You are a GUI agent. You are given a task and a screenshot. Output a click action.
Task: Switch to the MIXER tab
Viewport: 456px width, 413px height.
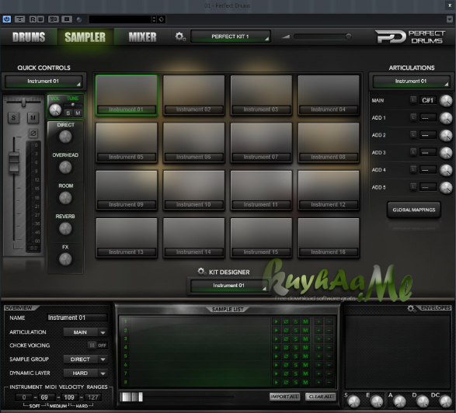coord(142,37)
